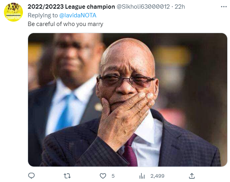230x182 pixels.
Task: Click the yellow Champions profile avatar
Action: 13,12
